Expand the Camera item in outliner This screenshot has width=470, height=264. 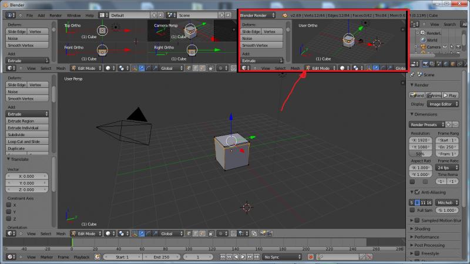[x=415, y=47]
